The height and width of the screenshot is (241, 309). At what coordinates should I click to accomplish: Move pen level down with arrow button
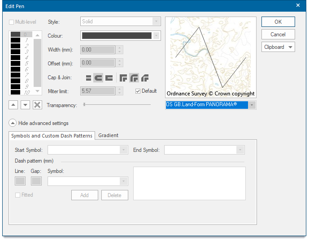tap(25, 105)
